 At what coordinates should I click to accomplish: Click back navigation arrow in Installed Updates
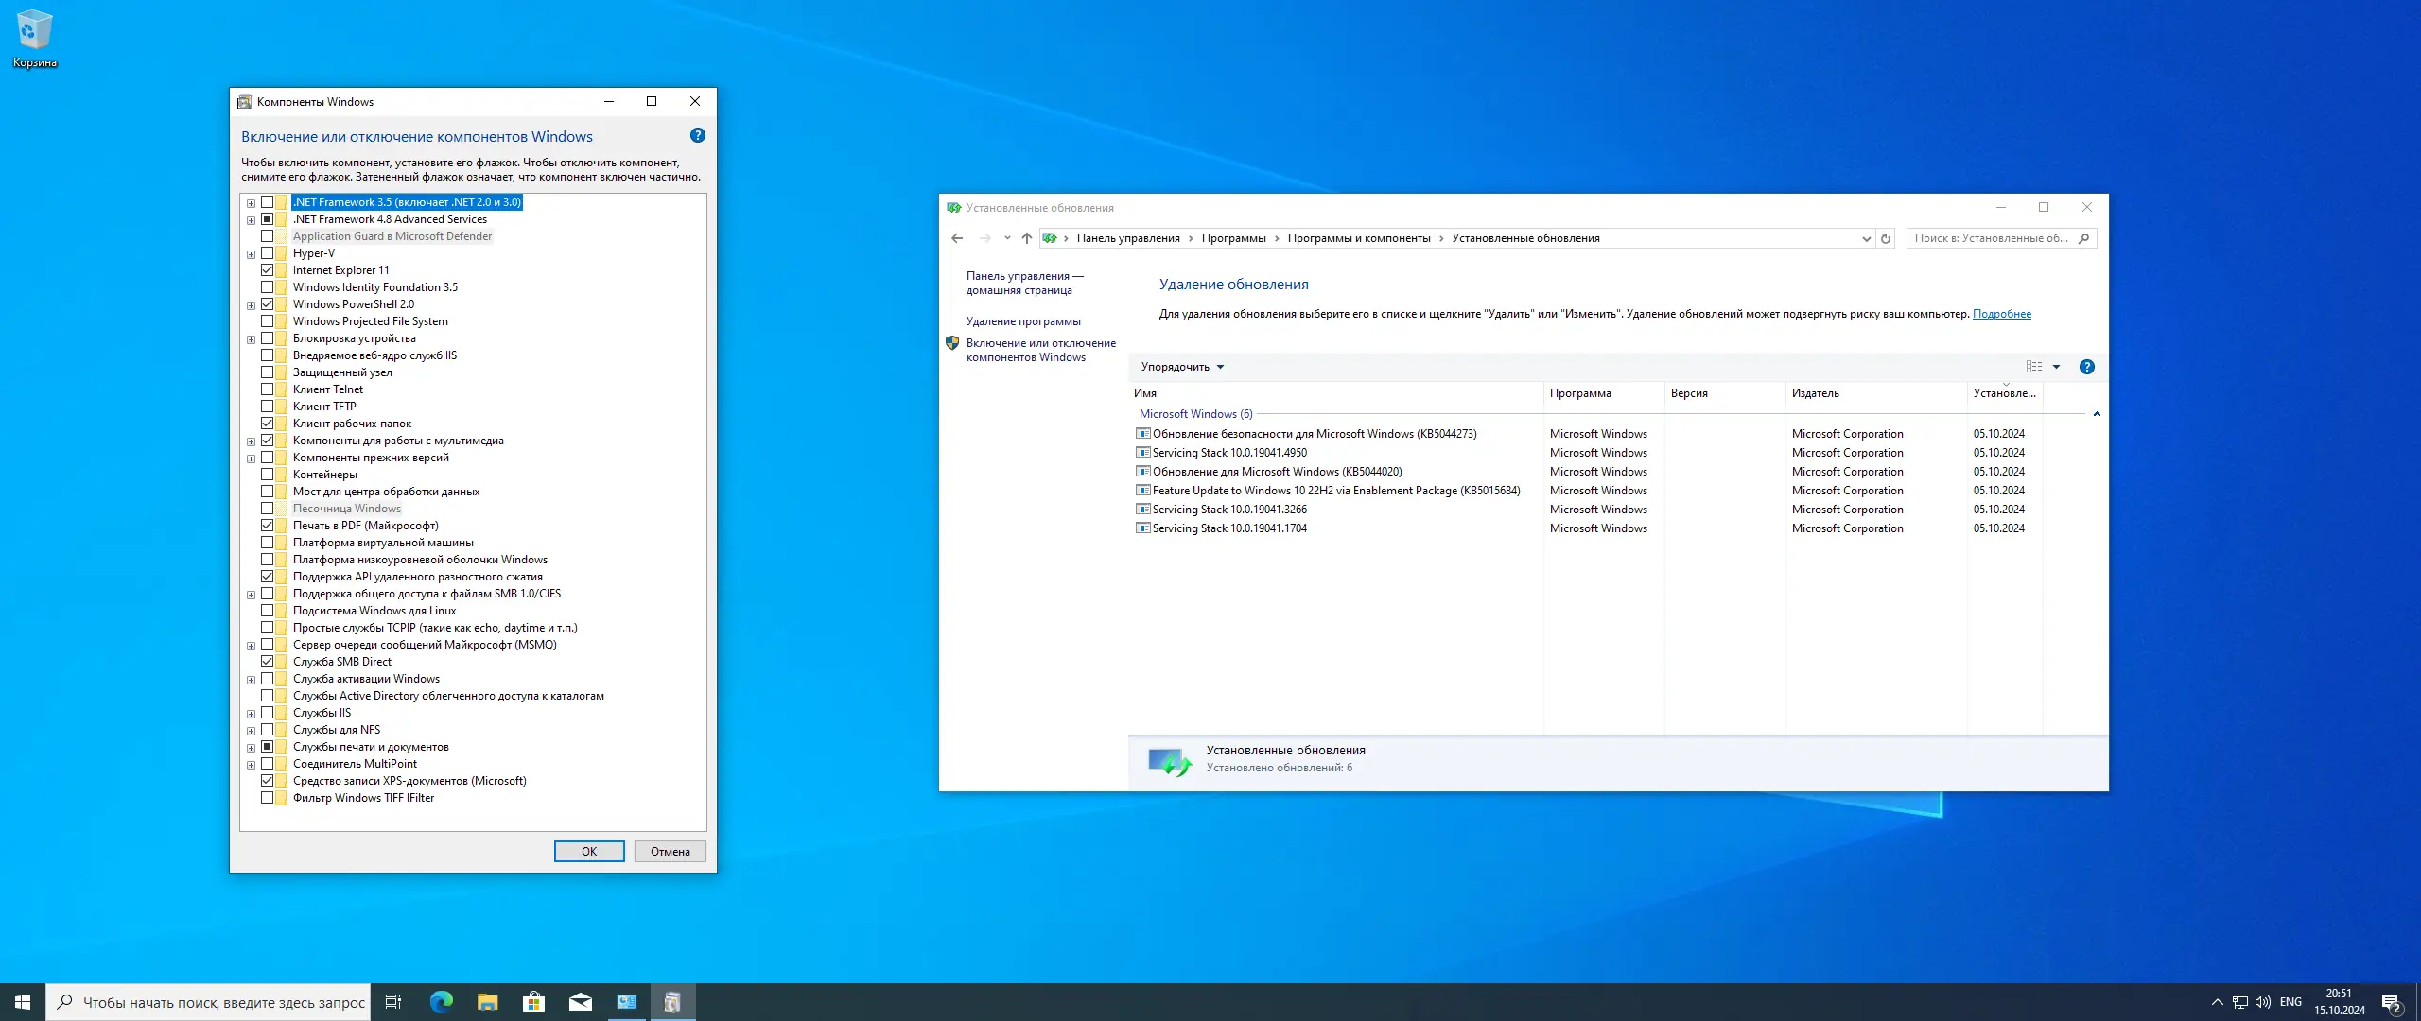(957, 238)
